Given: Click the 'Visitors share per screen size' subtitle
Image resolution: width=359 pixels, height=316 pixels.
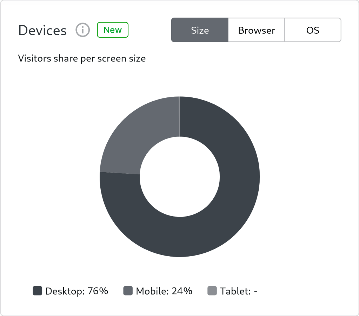Looking at the screenshot, I should pos(82,58).
